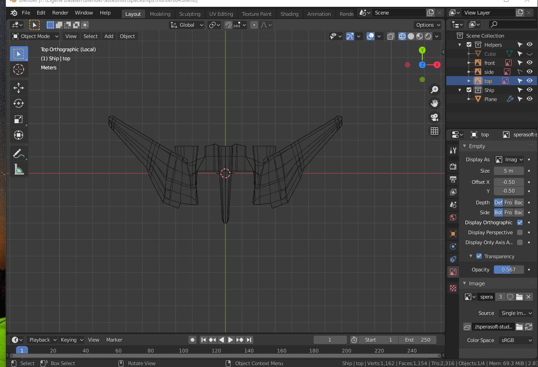Click the Options button in the header
Viewport: 538px width, 367px height.
428,25
